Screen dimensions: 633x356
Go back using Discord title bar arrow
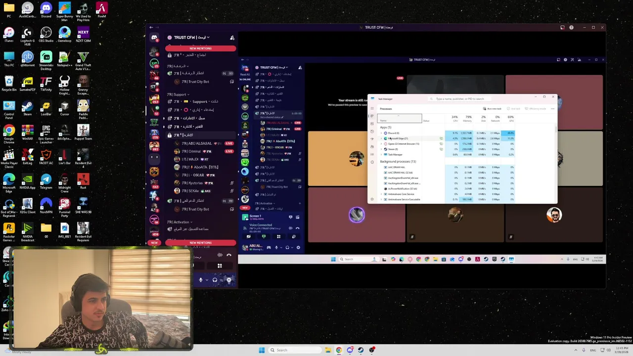point(151,28)
